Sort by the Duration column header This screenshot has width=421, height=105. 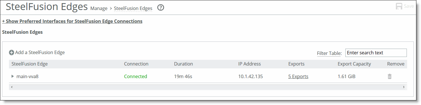click(x=183, y=64)
